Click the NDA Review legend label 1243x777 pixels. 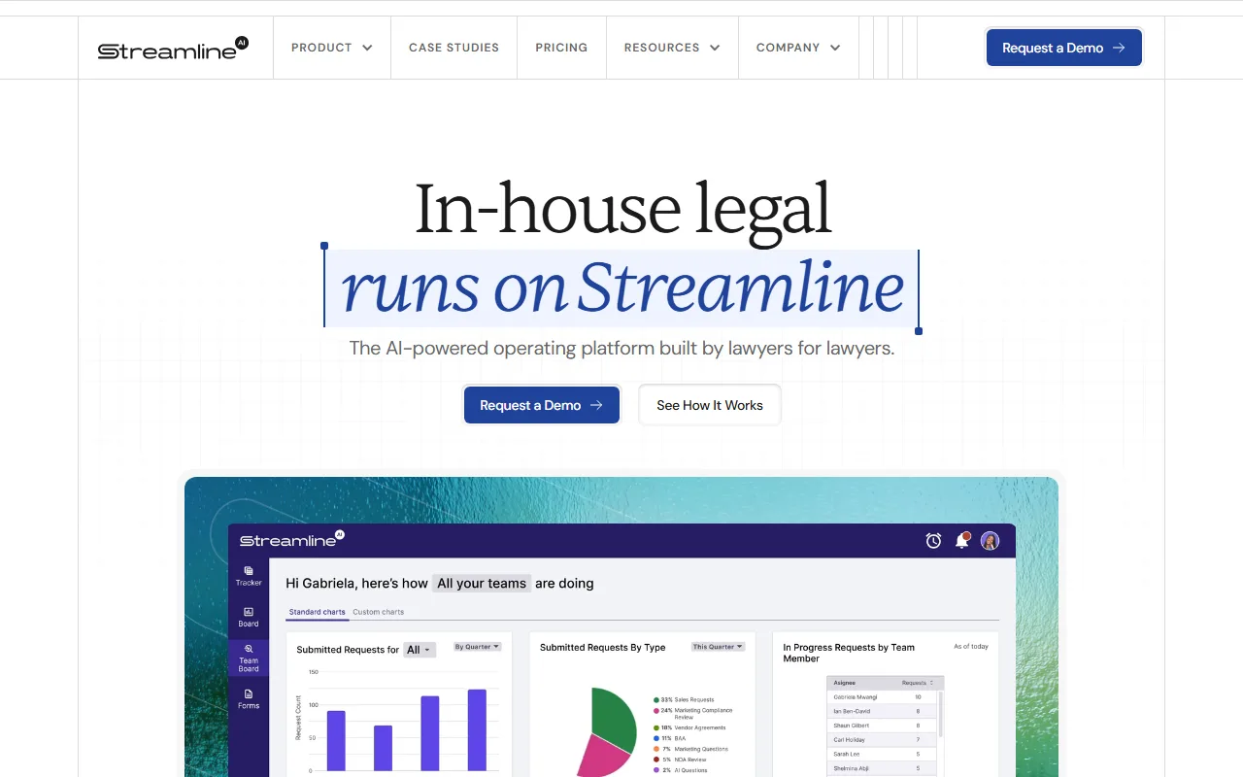click(690, 760)
